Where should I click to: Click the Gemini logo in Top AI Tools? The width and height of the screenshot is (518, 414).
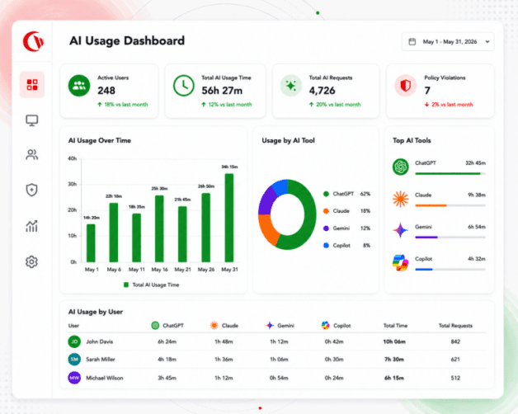pyautogui.click(x=400, y=231)
